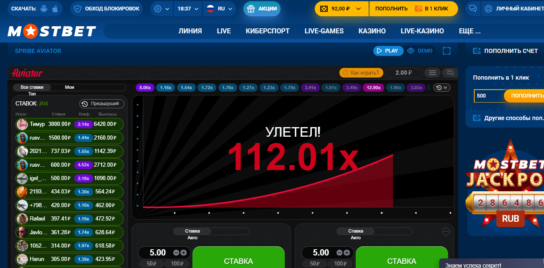Viewport: 544px width, 268px height.
Task: Click the 500 deposit amount input
Action: 489,95
